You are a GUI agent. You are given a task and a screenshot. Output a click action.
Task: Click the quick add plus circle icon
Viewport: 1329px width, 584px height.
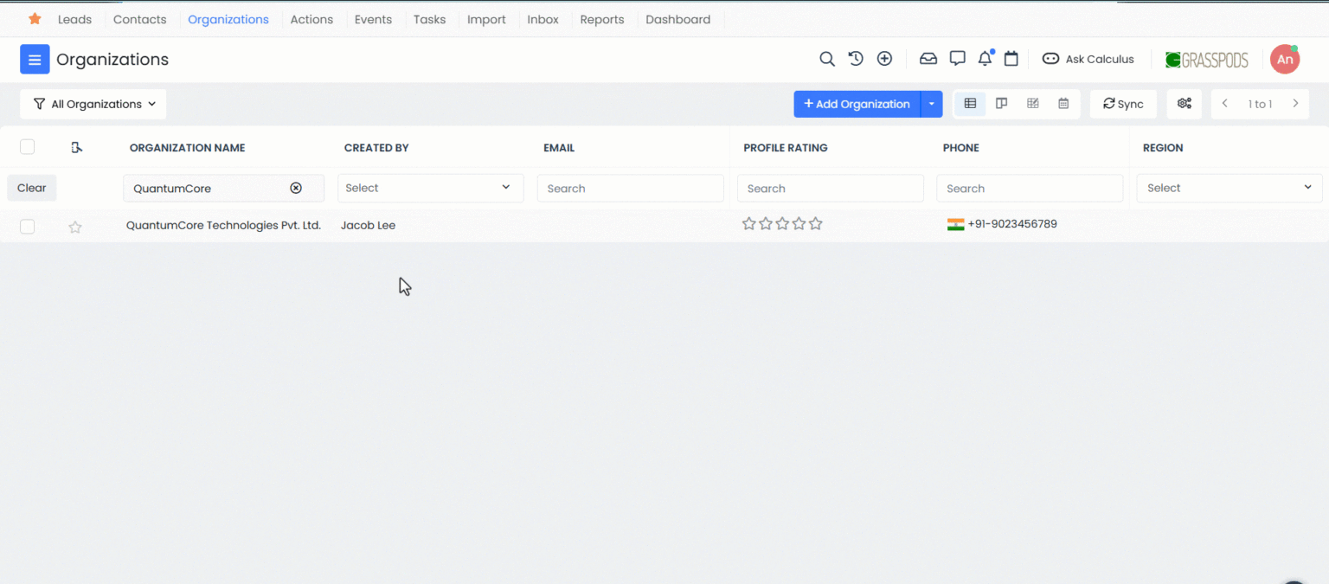click(x=884, y=59)
